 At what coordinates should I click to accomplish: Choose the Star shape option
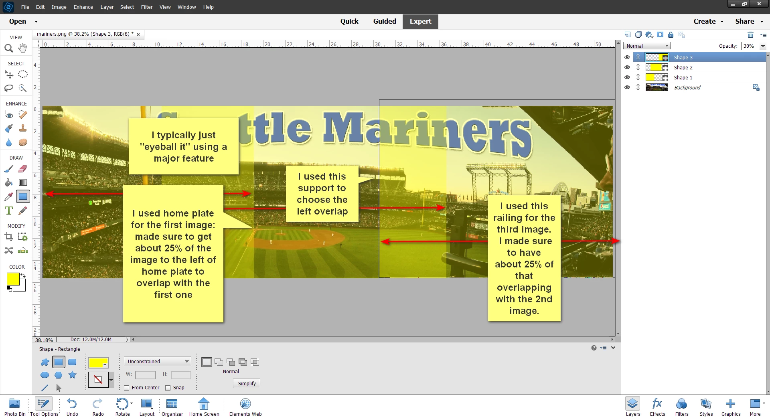72,375
